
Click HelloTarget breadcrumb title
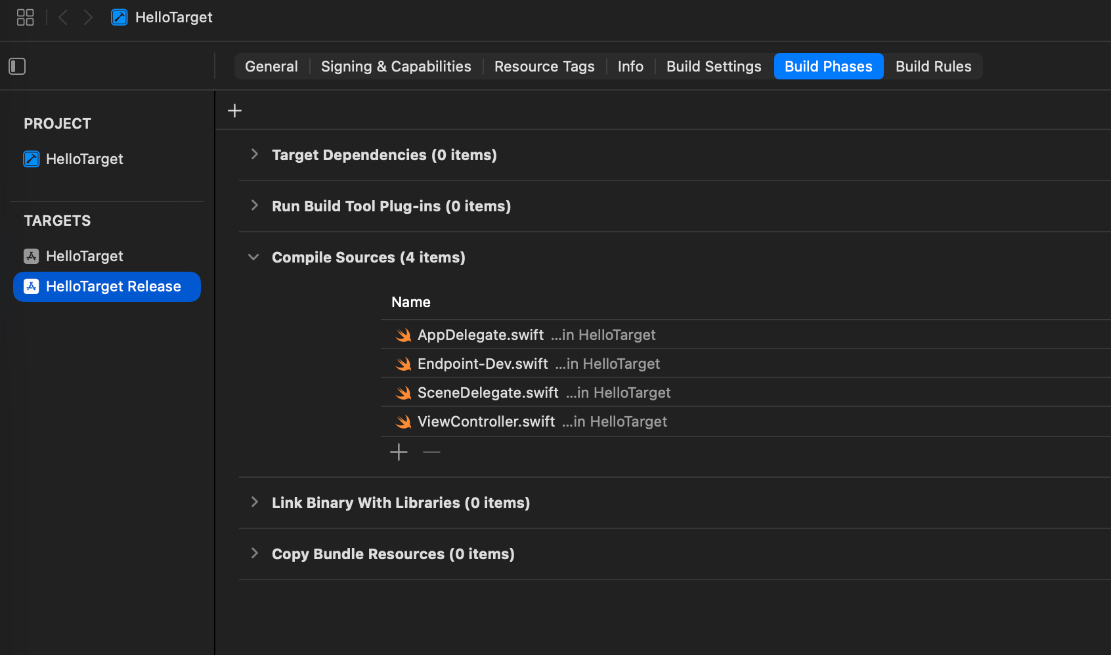[174, 17]
